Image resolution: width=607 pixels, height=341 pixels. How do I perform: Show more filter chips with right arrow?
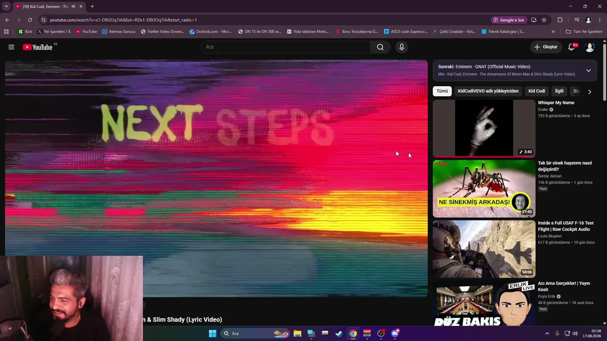tap(589, 92)
